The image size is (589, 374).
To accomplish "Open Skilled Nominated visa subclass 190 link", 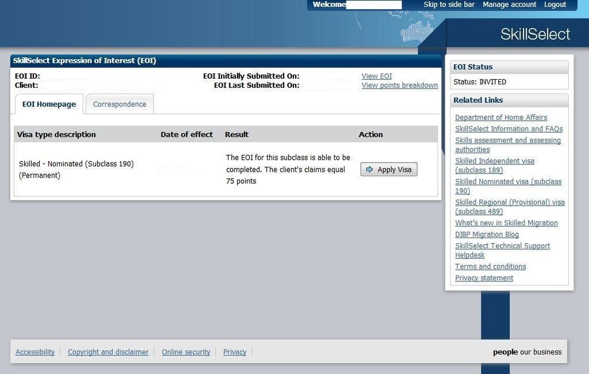I will pyautogui.click(x=508, y=182).
